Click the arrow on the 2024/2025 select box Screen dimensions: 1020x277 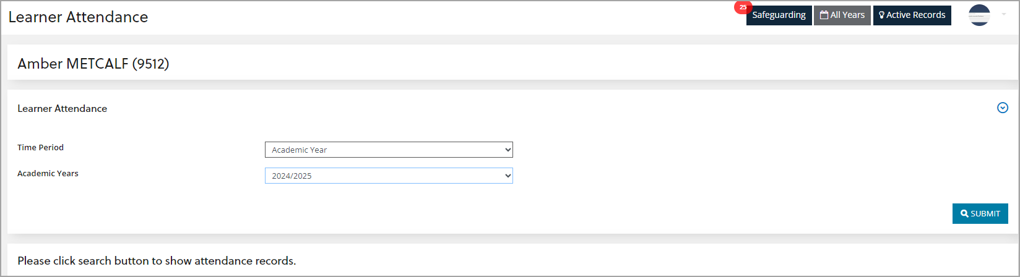click(x=508, y=176)
